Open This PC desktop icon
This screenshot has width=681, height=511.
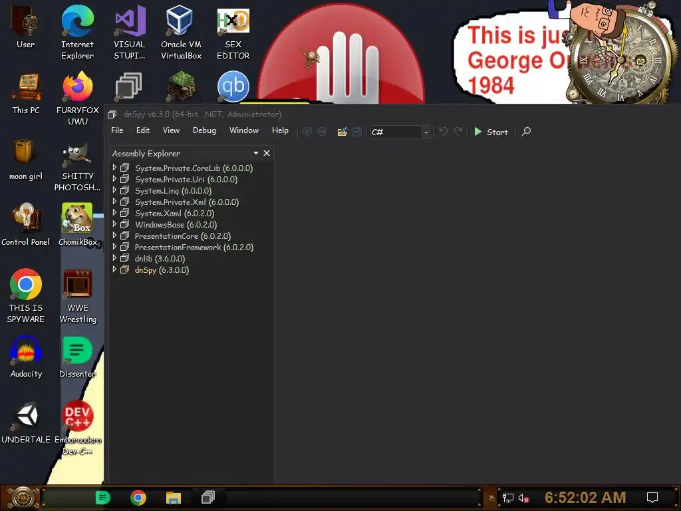pyautogui.click(x=26, y=93)
